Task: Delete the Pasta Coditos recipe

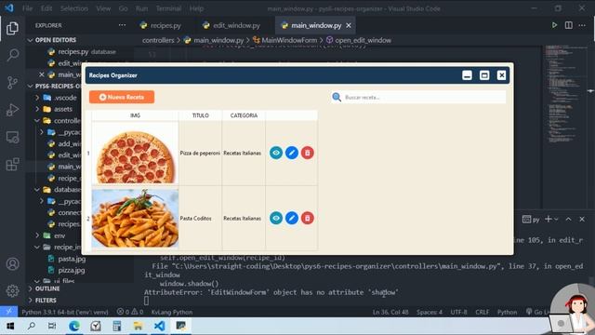Action: click(308, 218)
